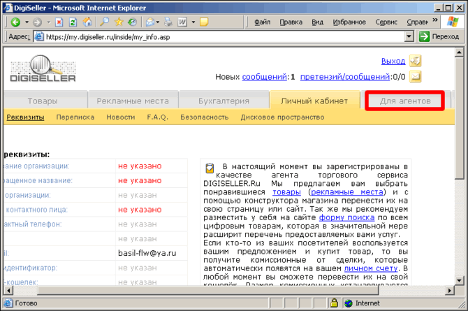Viewport: 468px width, 311px height.
Task: Click the padlock security icon in status bar
Action: pyautogui.click(x=334, y=303)
